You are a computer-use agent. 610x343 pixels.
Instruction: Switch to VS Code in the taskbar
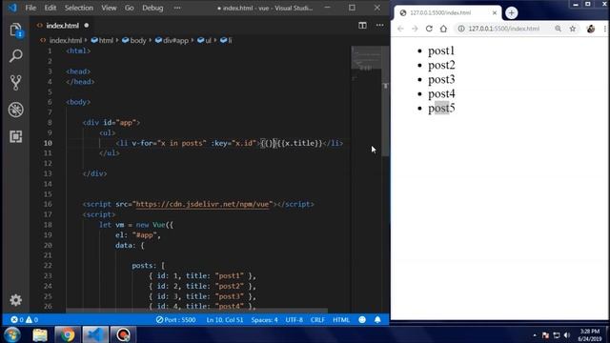pyautogui.click(x=95, y=334)
